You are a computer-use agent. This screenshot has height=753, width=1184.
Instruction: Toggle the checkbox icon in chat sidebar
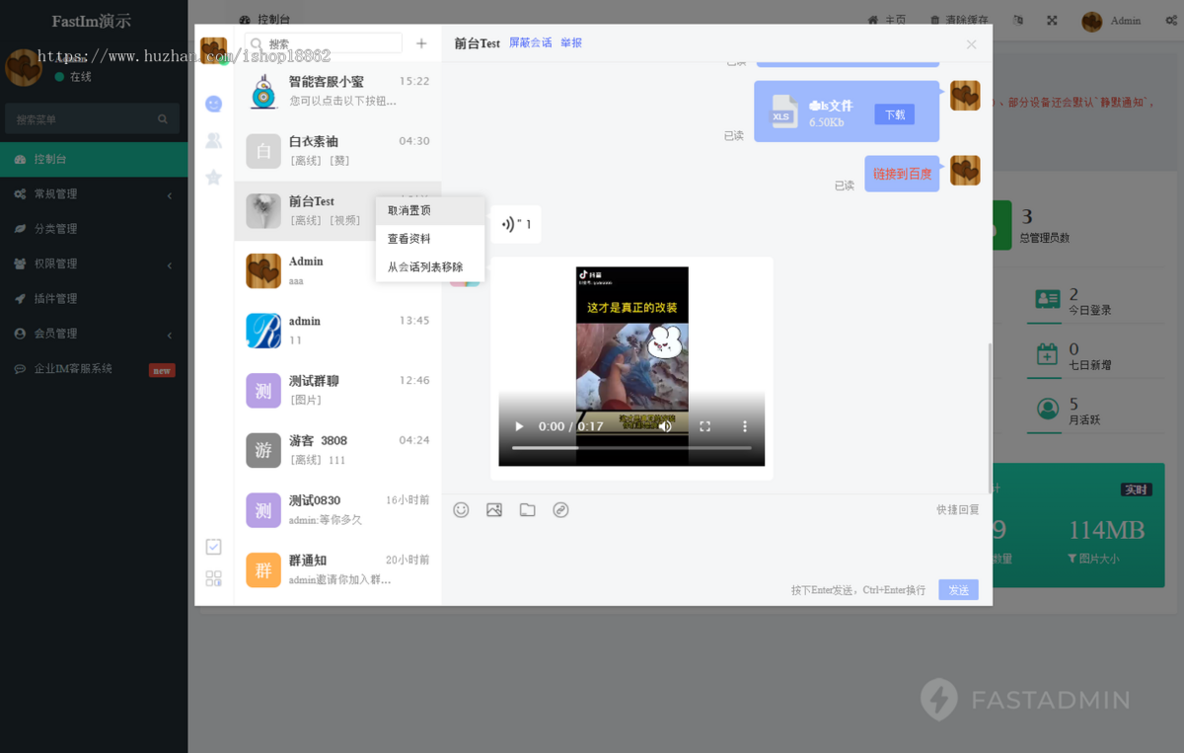[213, 546]
